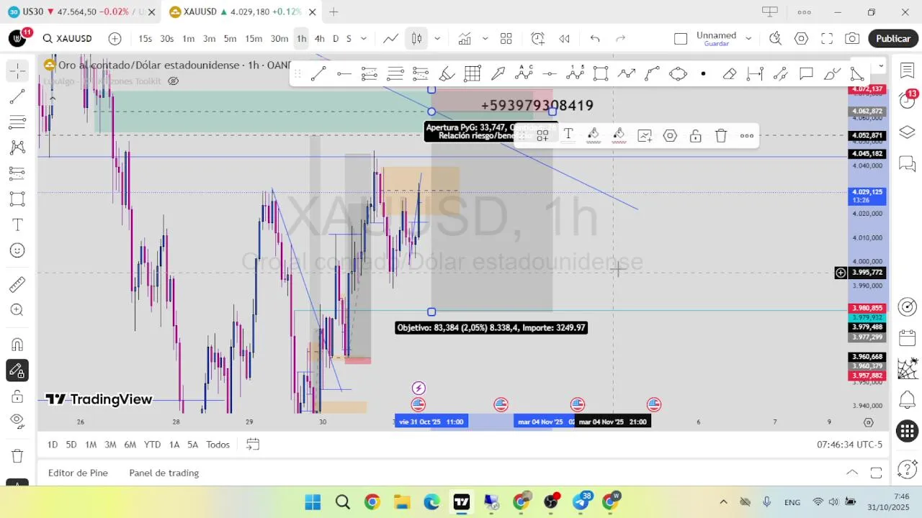Click the Publicar button
This screenshot has width=922, height=518.
click(893, 39)
